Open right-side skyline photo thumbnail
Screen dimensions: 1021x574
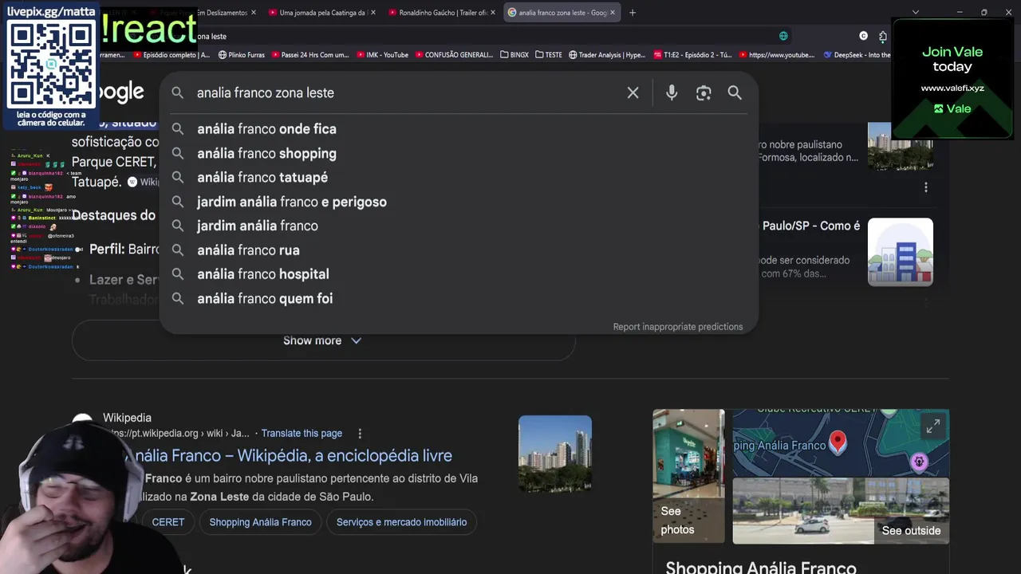click(901, 146)
